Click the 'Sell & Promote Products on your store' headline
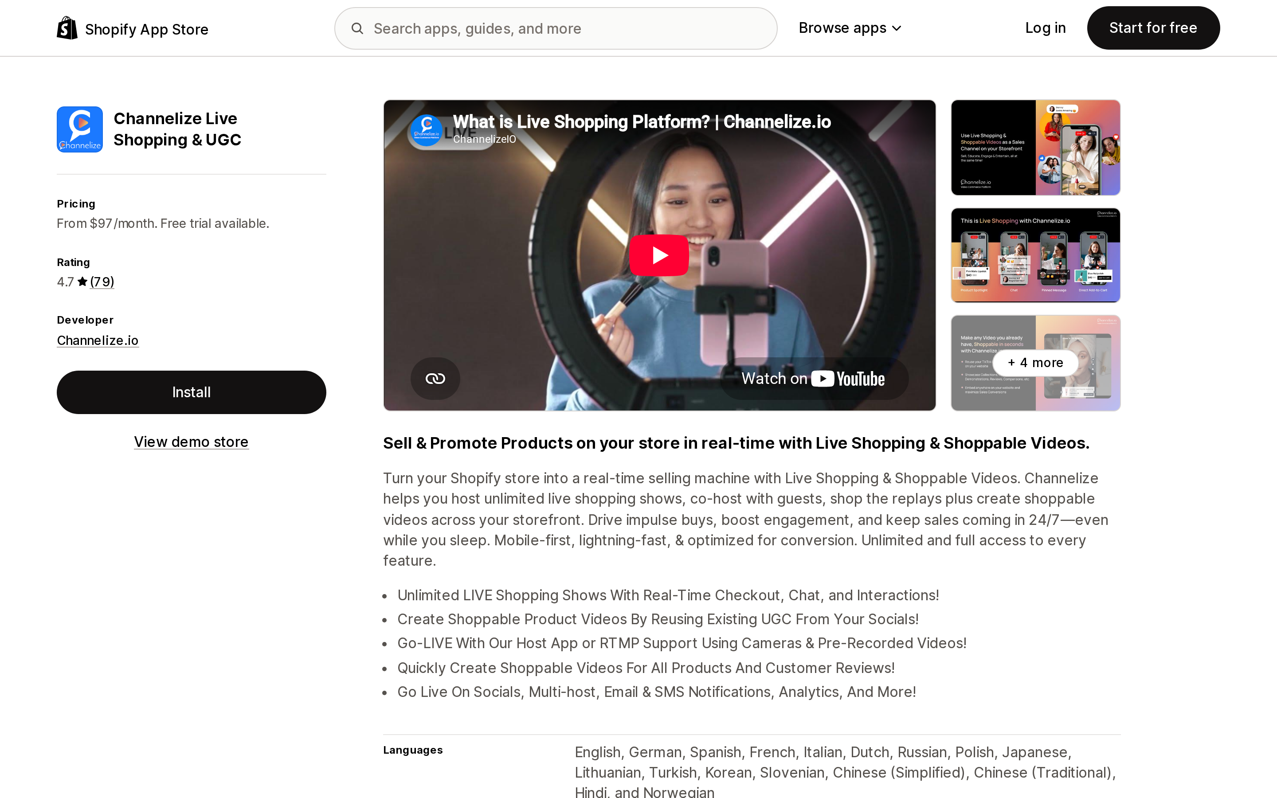Viewport: 1277px width, 798px height. (736, 443)
